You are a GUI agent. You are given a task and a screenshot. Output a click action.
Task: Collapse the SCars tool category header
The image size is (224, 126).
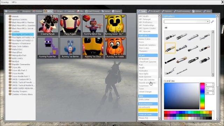click(x=148, y=55)
